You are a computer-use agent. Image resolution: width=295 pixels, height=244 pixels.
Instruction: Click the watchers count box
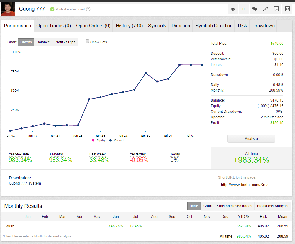[x=243, y=9]
